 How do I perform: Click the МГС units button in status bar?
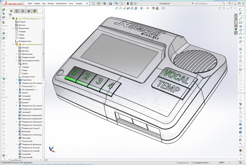point(222,163)
